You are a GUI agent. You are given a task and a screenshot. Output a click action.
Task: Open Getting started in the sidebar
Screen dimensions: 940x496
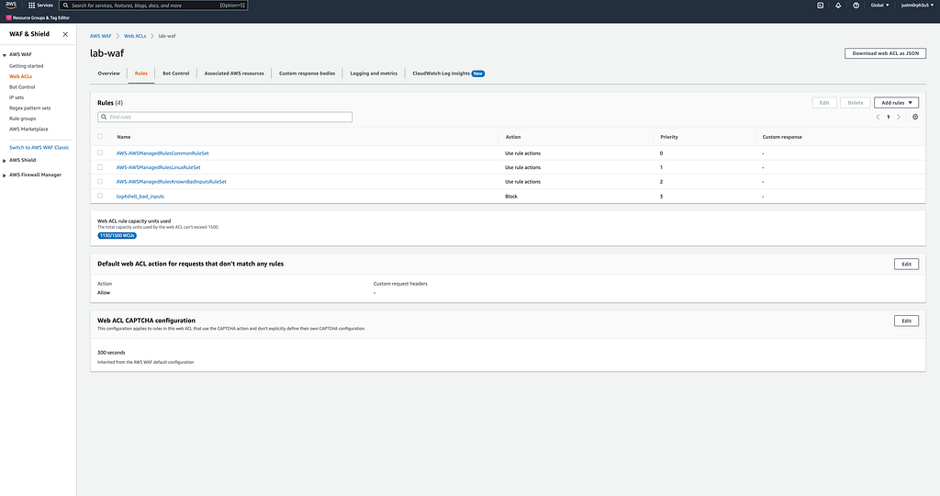pyautogui.click(x=27, y=66)
